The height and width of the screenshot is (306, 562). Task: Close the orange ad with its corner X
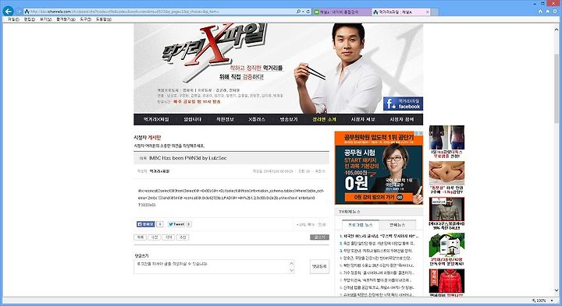click(421, 133)
